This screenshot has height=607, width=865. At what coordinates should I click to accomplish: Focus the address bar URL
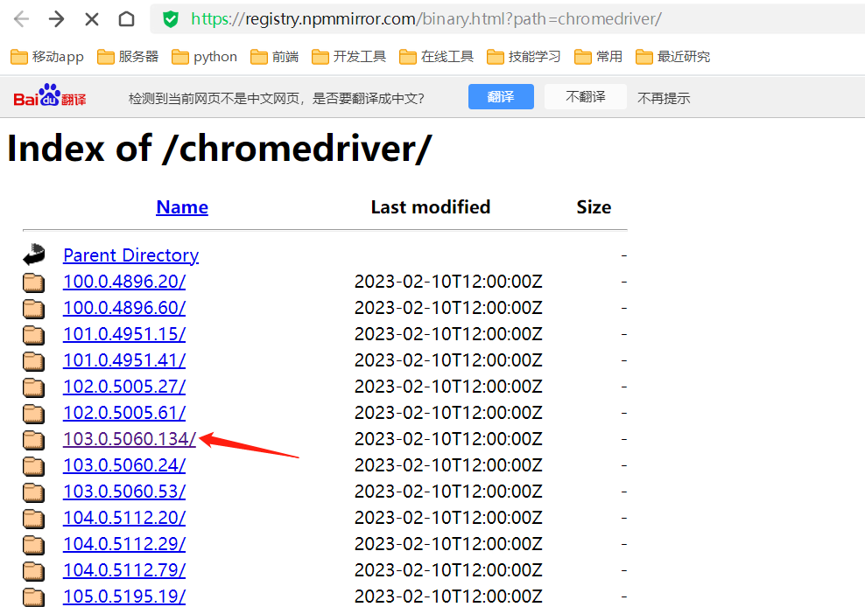point(425,19)
